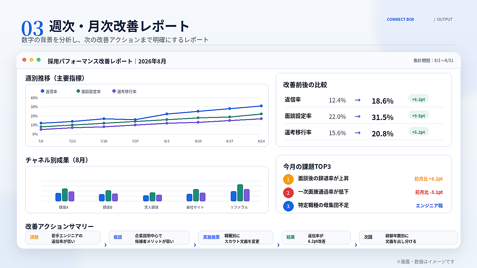Click the chevron after the 課題 card
Viewport: 477px width, 268px height.
[x=106, y=245]
